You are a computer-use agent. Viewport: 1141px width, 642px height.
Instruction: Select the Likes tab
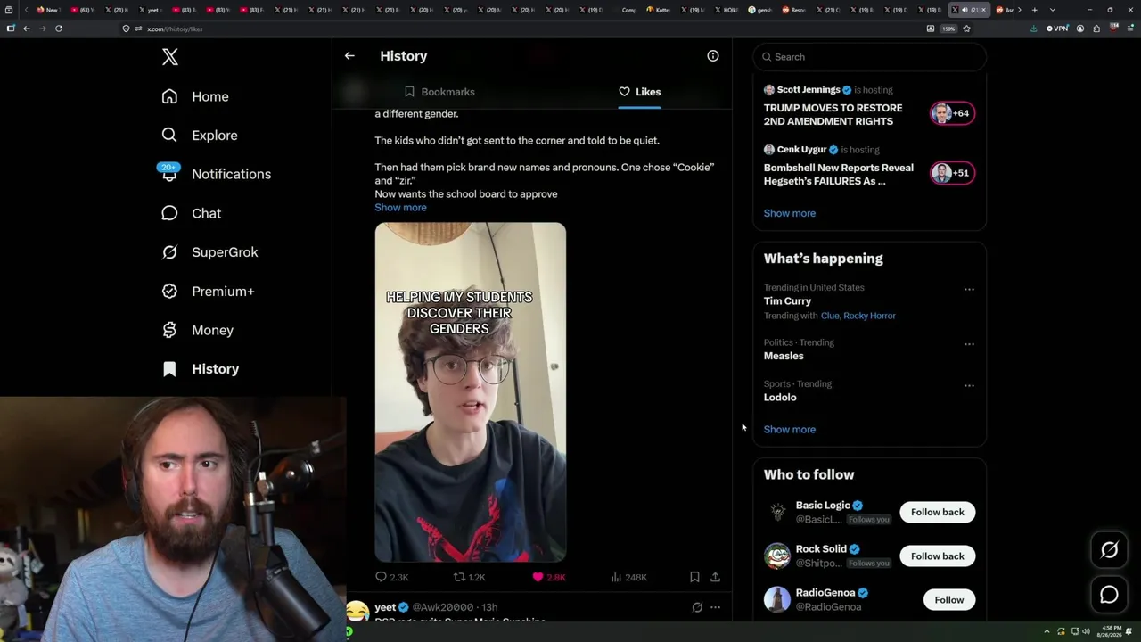(639, 92)
